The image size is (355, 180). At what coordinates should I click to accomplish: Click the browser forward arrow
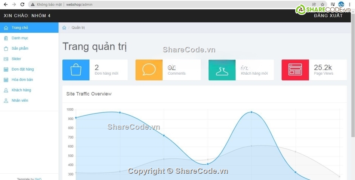[14, 4]
